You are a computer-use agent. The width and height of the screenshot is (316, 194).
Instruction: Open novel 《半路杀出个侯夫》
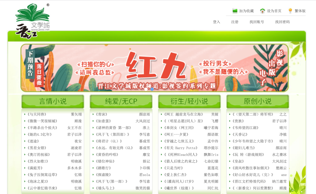click(x=42, y=128)
